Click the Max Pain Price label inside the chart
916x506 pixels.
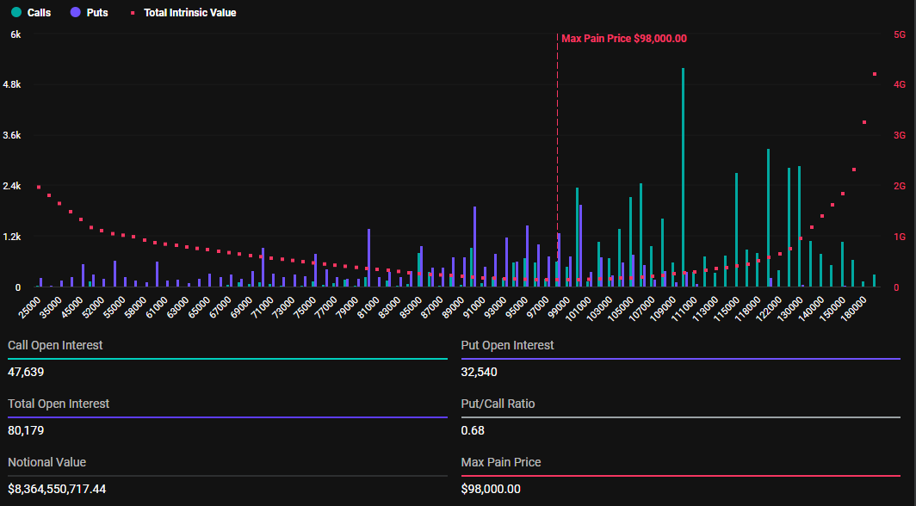pos(623,38)
